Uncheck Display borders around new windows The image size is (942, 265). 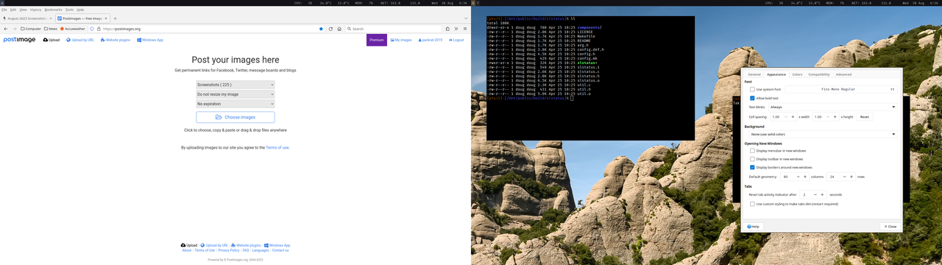tap(752, 167)
